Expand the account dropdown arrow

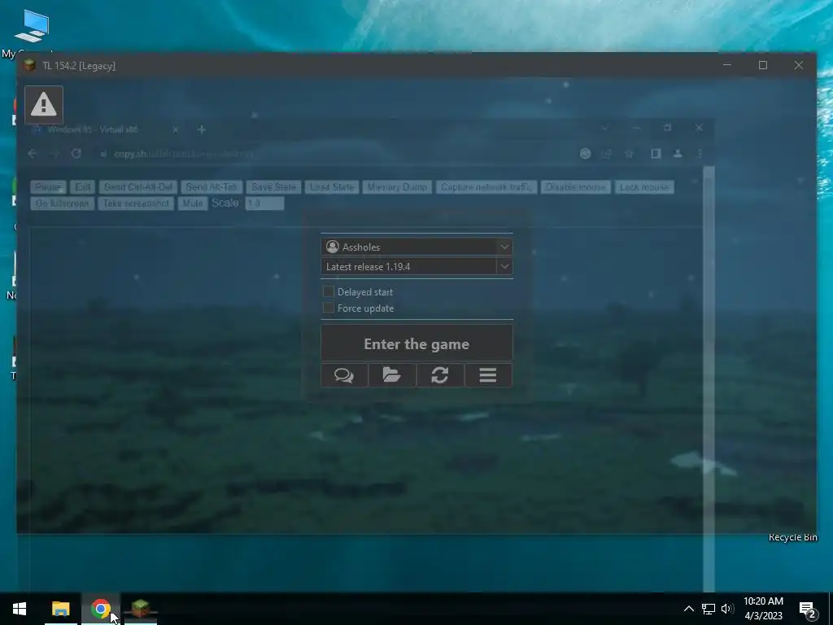(504, 247)
